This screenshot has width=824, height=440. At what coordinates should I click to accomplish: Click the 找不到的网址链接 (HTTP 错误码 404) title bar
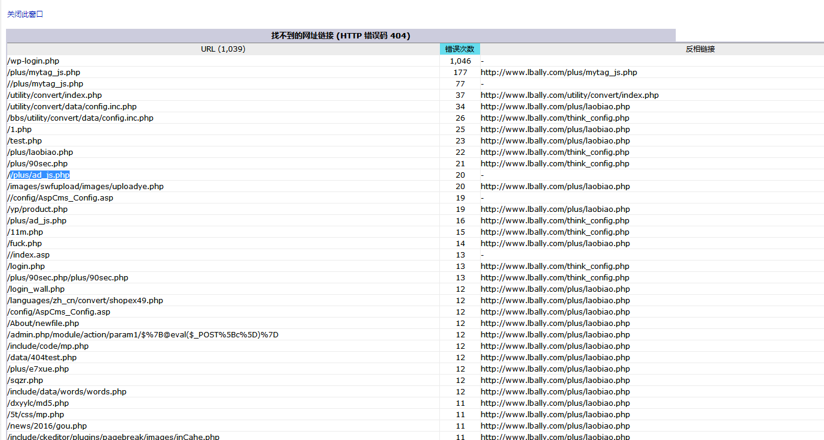coord(340,36)
